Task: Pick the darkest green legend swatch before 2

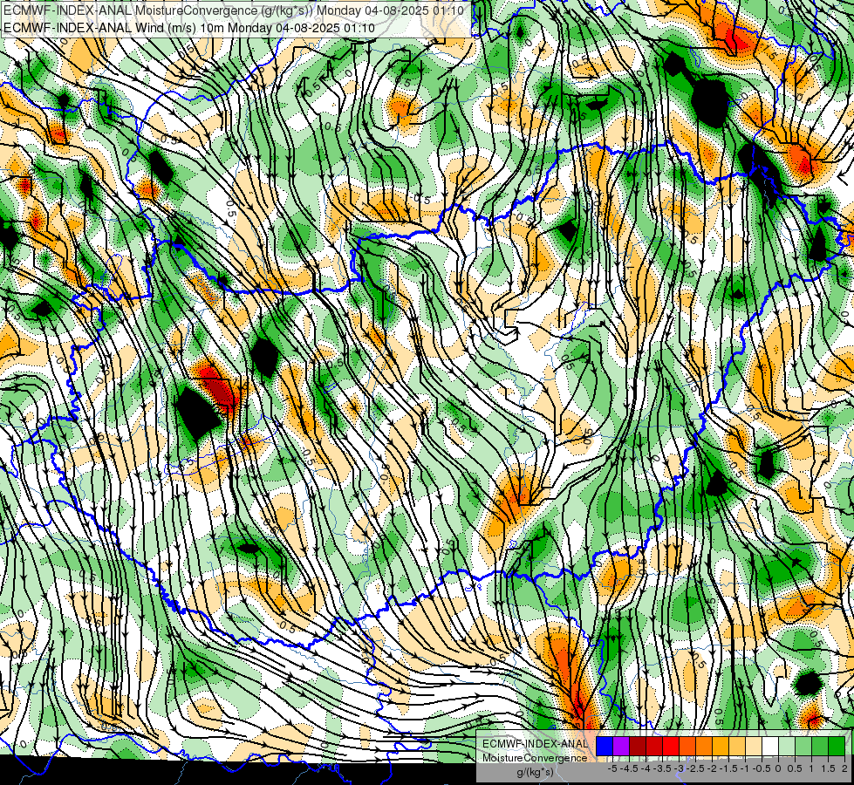Action: 837,746
